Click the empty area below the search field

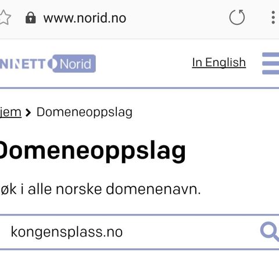[x=139, y=264]
